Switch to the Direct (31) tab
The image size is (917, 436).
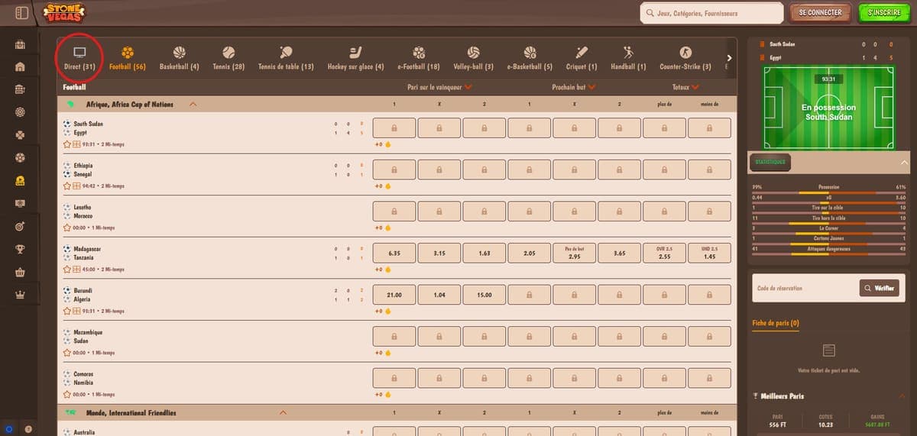(79, 58)
